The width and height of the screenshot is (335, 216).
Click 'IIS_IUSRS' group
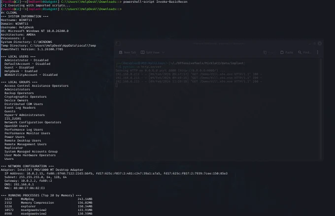[x=13, y=119]
